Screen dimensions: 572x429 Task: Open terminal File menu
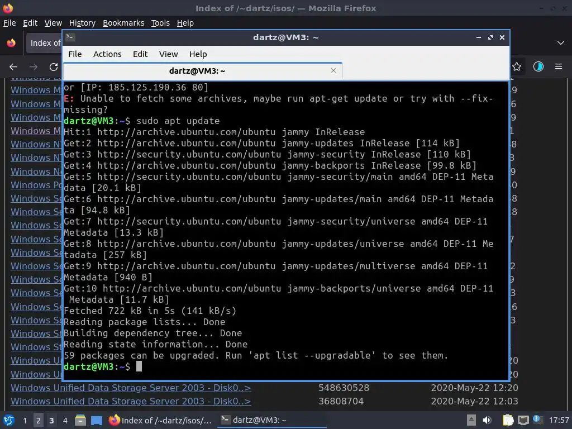(x=75, y=54)
